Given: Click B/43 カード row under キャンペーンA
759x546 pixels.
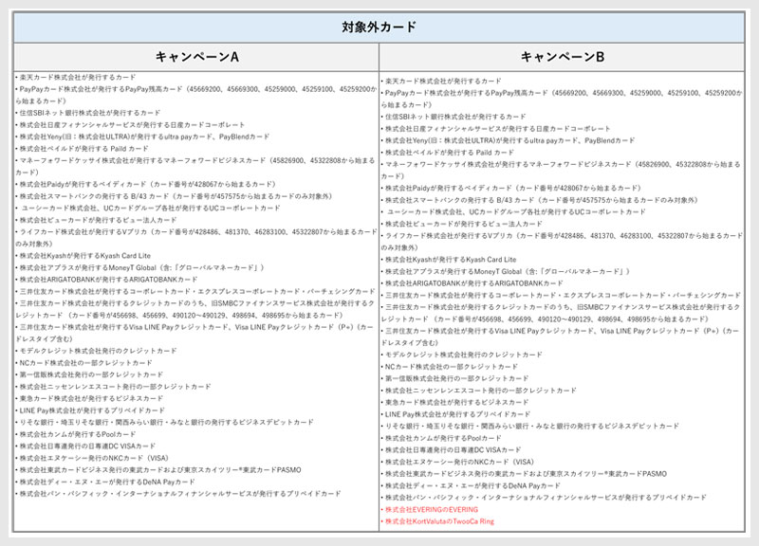Looking at the screenshot, I should (x=174, y=196).
